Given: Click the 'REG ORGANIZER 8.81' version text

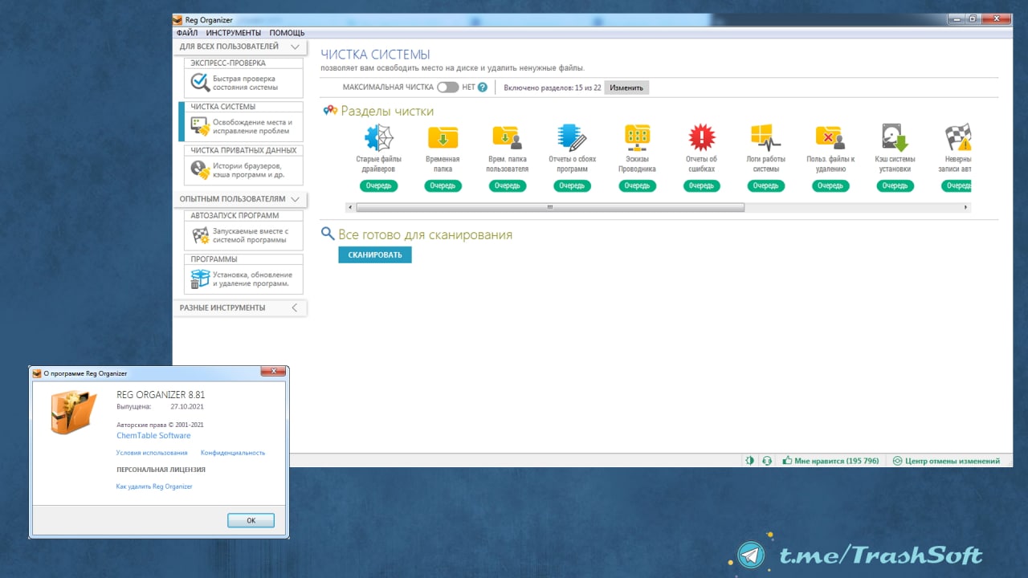Looking at the screenshot, I should 161,395.
